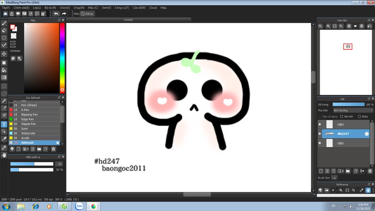Clear the image with the Reference panel X icon

333,190
